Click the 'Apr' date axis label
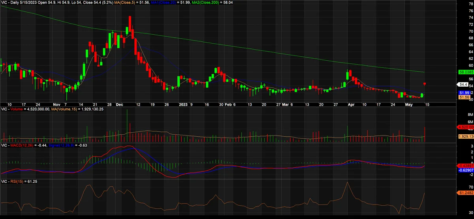The width and height of the screenshot is (474, 219). [351, 105]
